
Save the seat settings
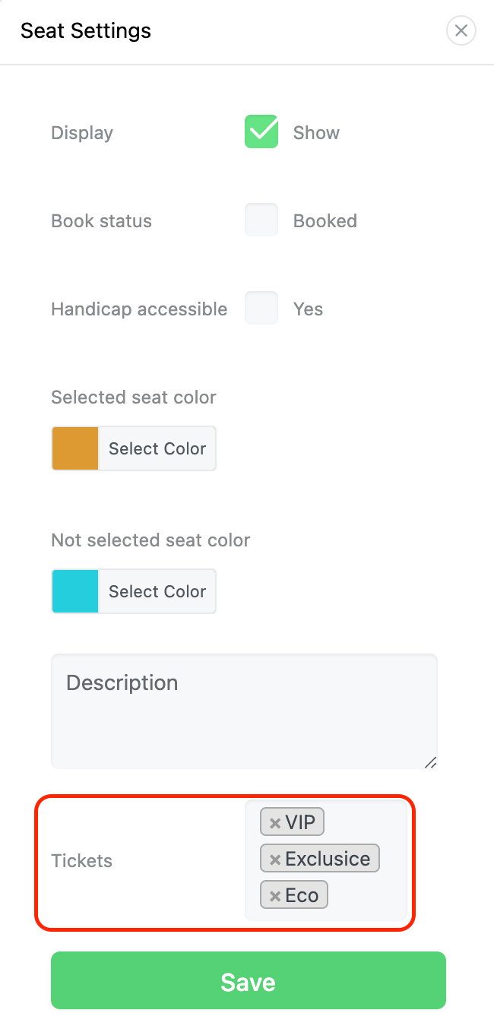tap(248, 980)
